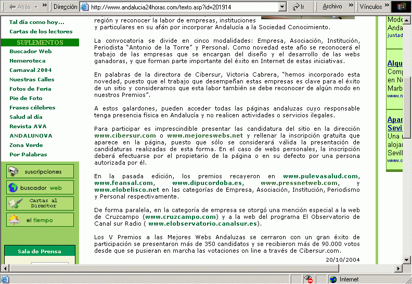
Task: Click the horizontal scrollbar left arrow
Action: pos(5,268)
